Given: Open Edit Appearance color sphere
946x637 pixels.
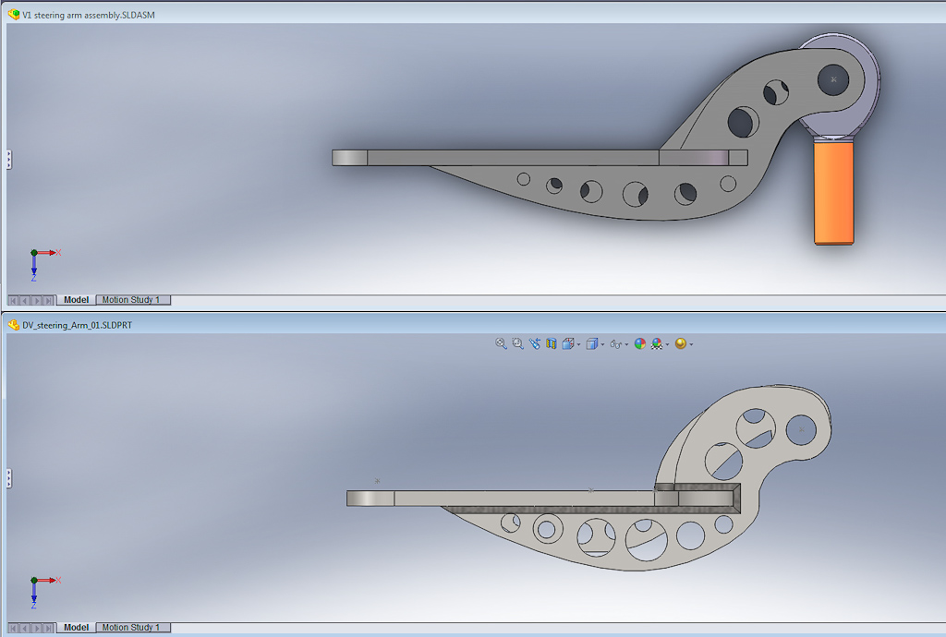Looking at the screenshot, I should (639, 343).
